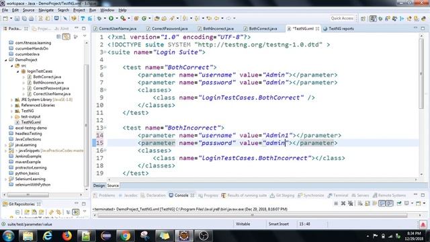Minimize the Package Explorer panel
Screen dimensions: 430x242
tap(77, 28)
